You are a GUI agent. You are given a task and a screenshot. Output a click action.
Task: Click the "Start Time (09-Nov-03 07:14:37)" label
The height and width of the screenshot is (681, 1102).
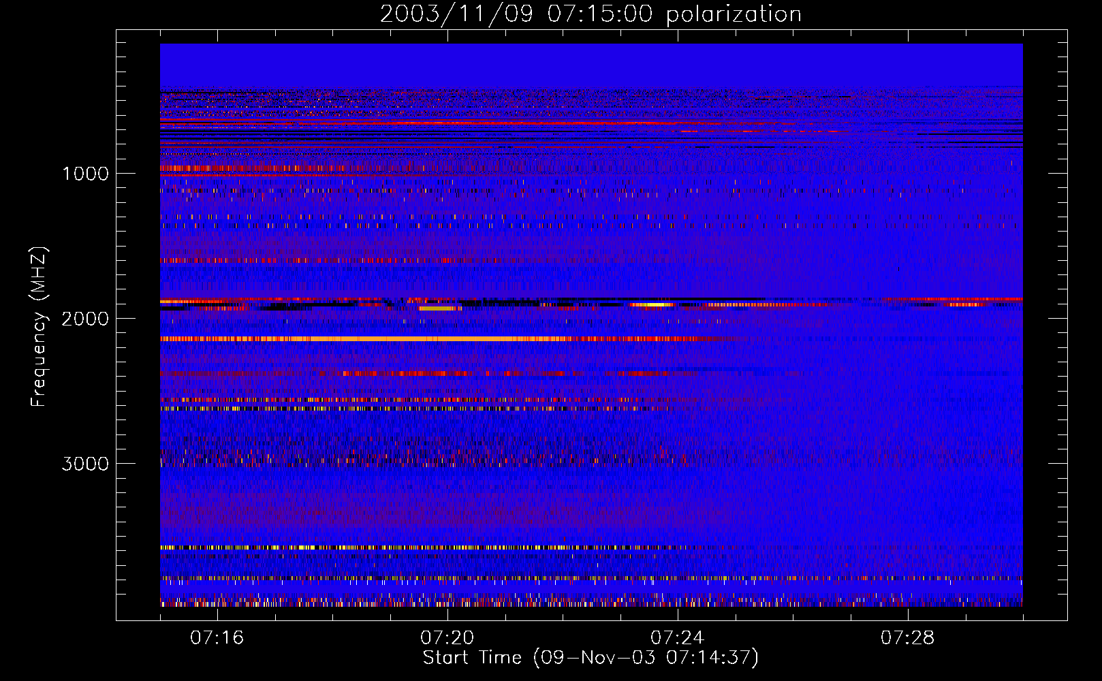591,658
